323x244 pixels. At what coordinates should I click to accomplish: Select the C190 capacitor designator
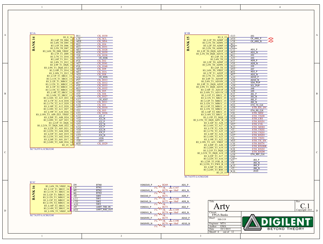click(176, 221)
